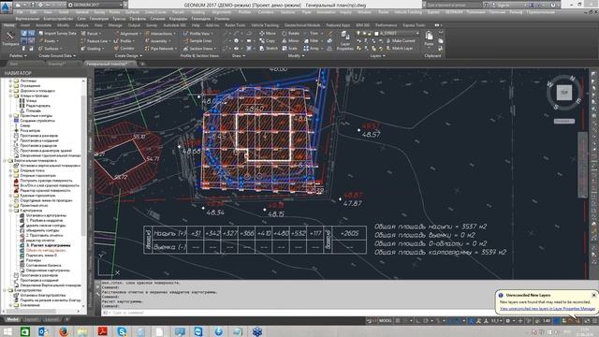Select the Corridor tool
Image resolution: width=599 pixels, height=337 pixels.
[124, 49]
